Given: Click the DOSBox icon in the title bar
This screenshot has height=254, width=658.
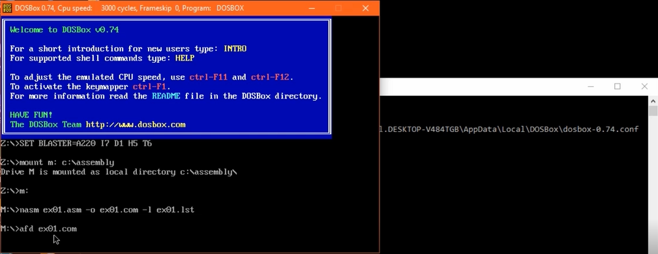Looking at the screenshot, I should tap(7, 8).
